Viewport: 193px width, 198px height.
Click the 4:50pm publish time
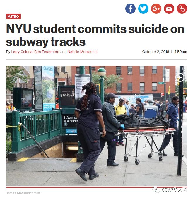pyautogui.click(x=180, y=52)
